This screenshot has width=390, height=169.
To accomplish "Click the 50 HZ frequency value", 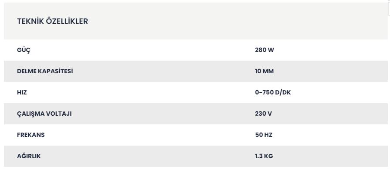I will tap(264, 135).
